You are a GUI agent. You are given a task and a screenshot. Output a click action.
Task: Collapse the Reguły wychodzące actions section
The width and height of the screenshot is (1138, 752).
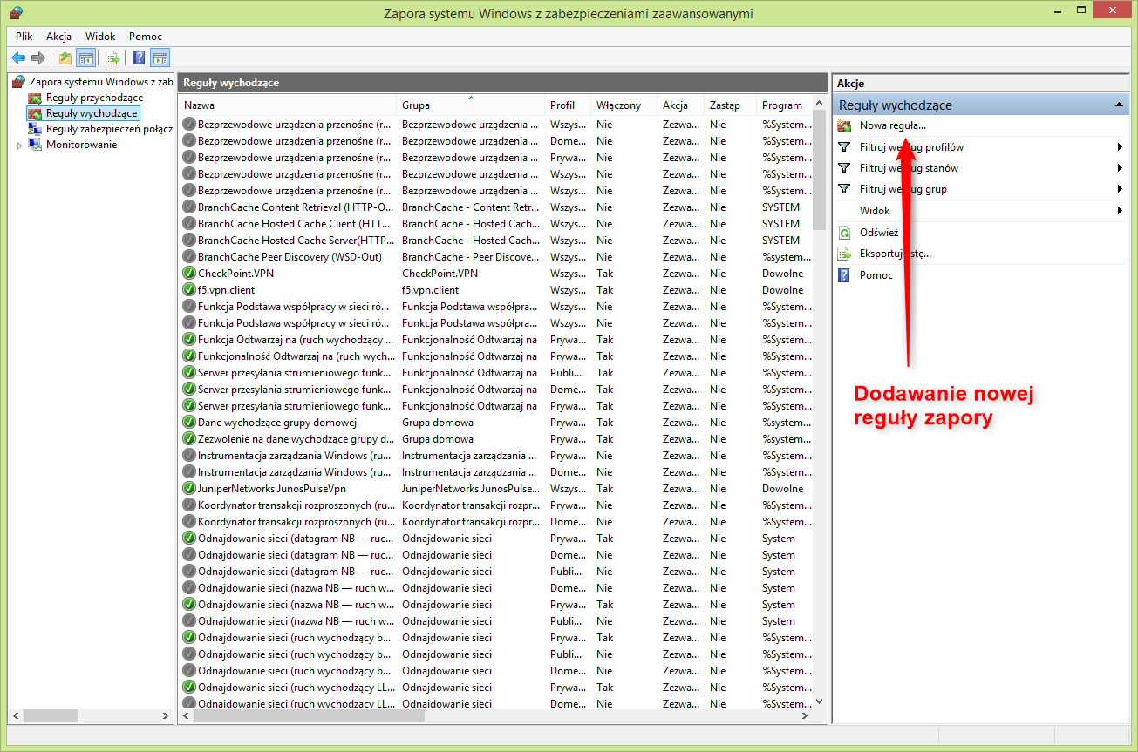tap(1119, 105)
